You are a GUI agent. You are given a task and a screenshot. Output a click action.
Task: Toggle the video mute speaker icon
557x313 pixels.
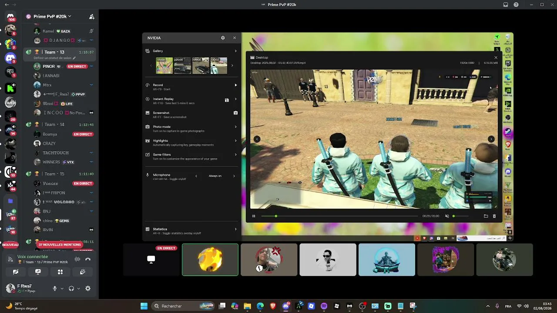pos(447,216)
